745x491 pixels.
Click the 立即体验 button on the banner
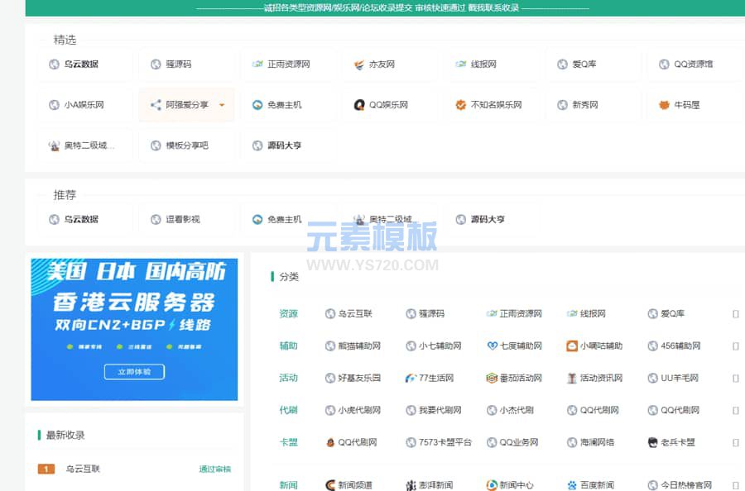(x=134, y=371)
